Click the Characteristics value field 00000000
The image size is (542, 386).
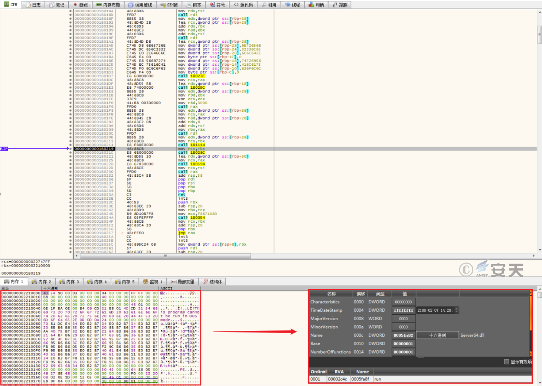point(403,302)
